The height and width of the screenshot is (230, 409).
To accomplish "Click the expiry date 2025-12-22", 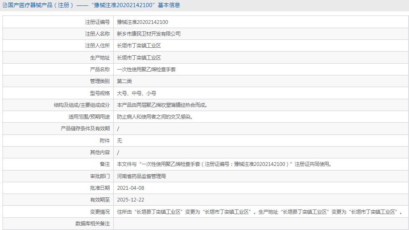I will (x=130, y=200).
